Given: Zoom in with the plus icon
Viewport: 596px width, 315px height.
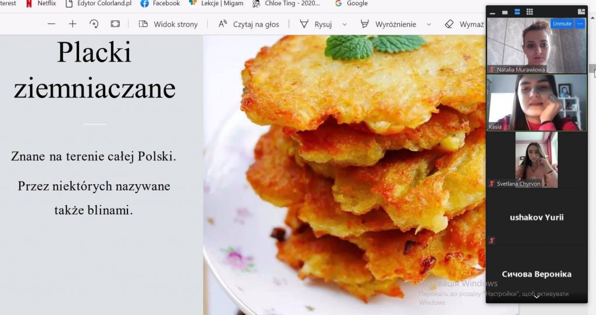Looking at the screenshot, I should pos(73,24).
